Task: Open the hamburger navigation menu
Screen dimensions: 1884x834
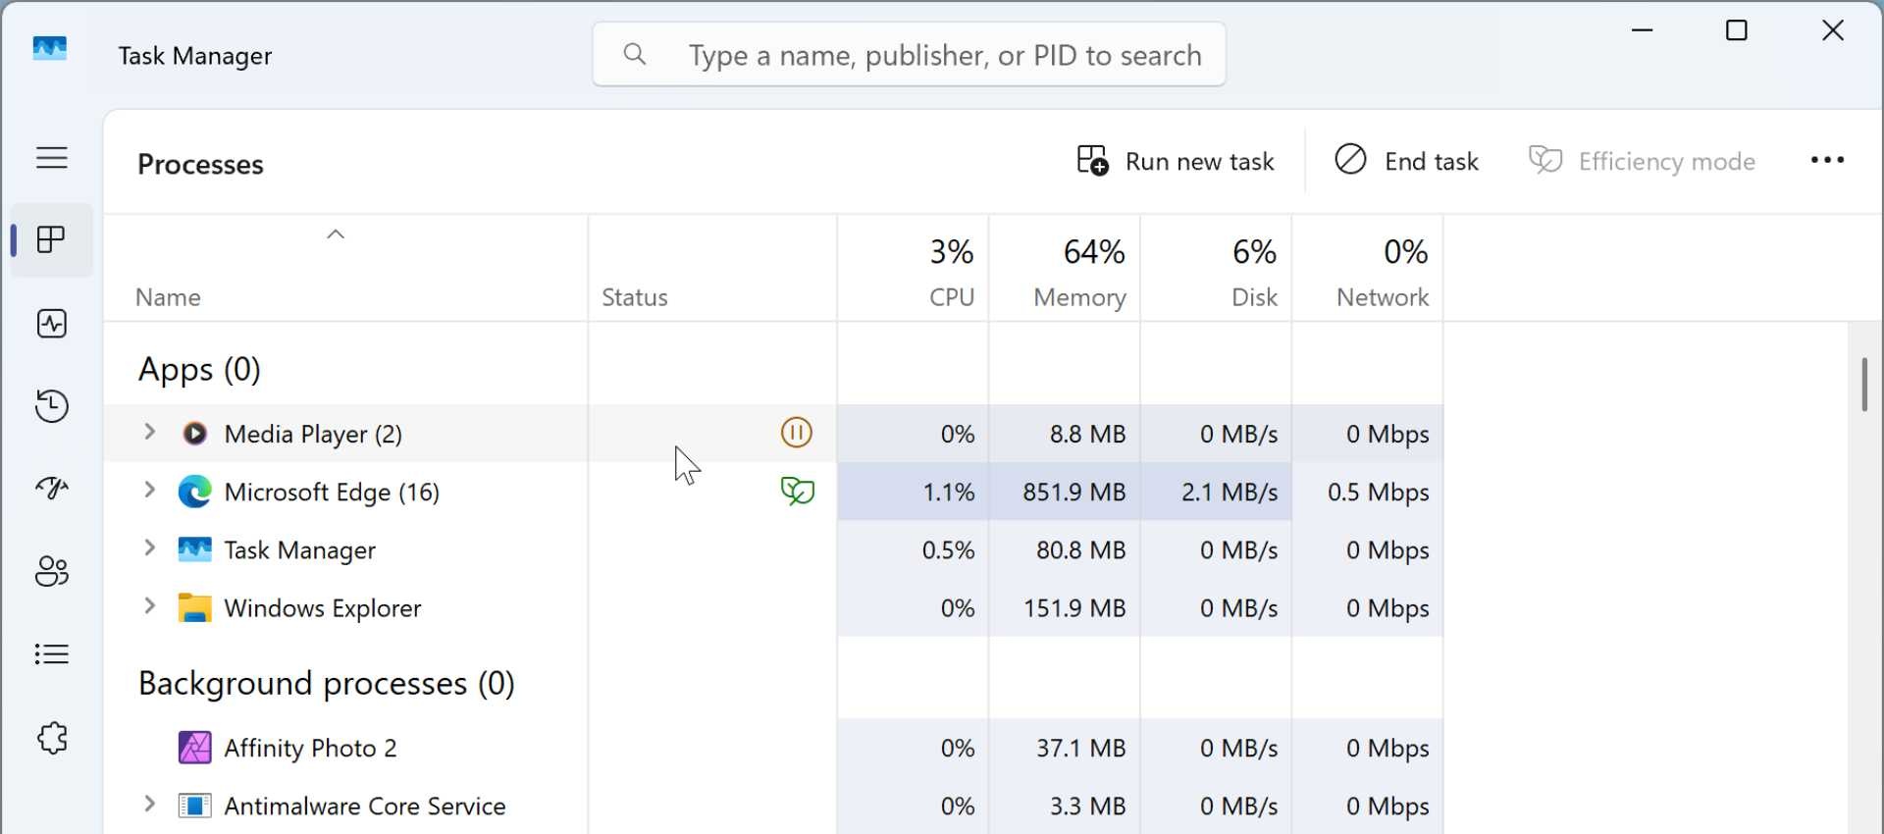Action: (x=52, y=158)
